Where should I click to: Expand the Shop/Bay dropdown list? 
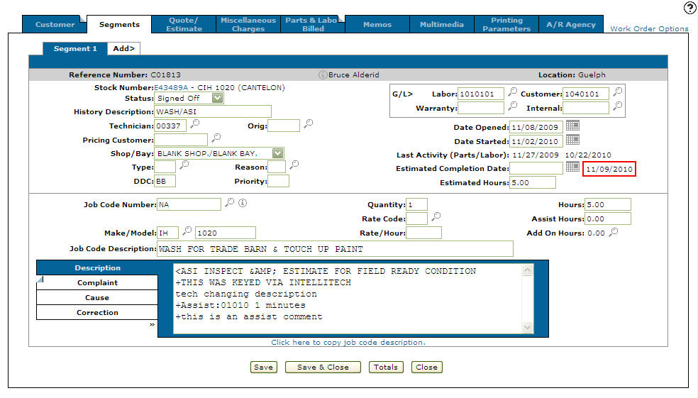[277, 153]
